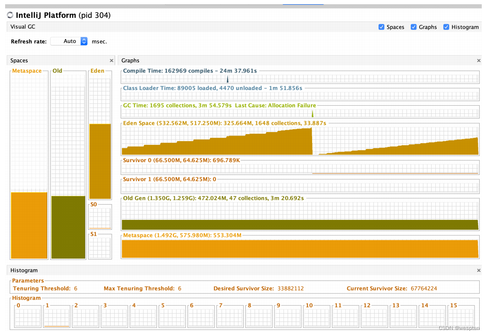Close the Histogram panel
The height and width of the screenshot is (335, 486).
coord(479,270)
